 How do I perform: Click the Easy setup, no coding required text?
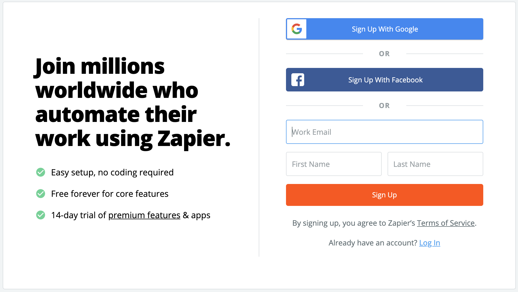pos(112,172)
